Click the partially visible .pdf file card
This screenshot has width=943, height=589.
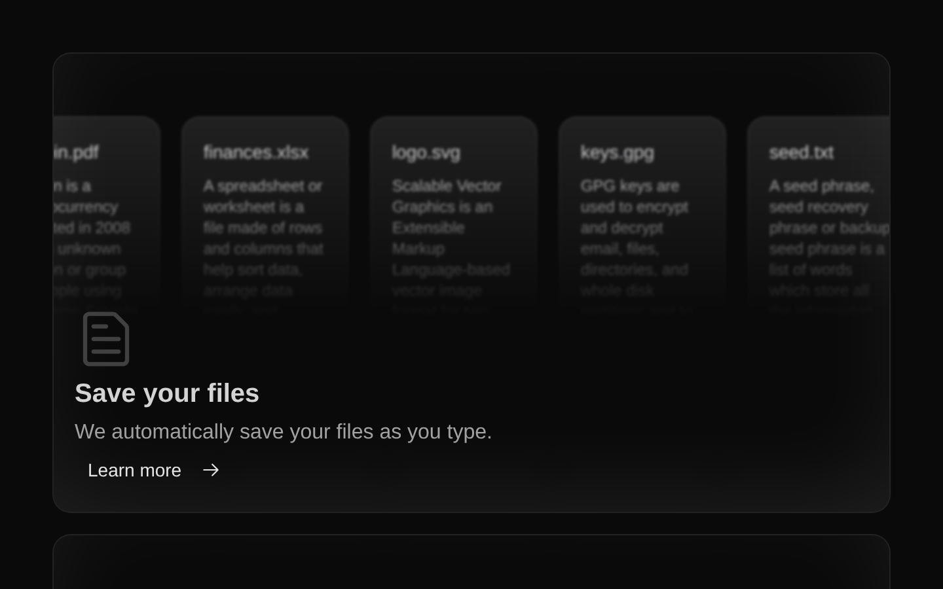pos(107,216)
